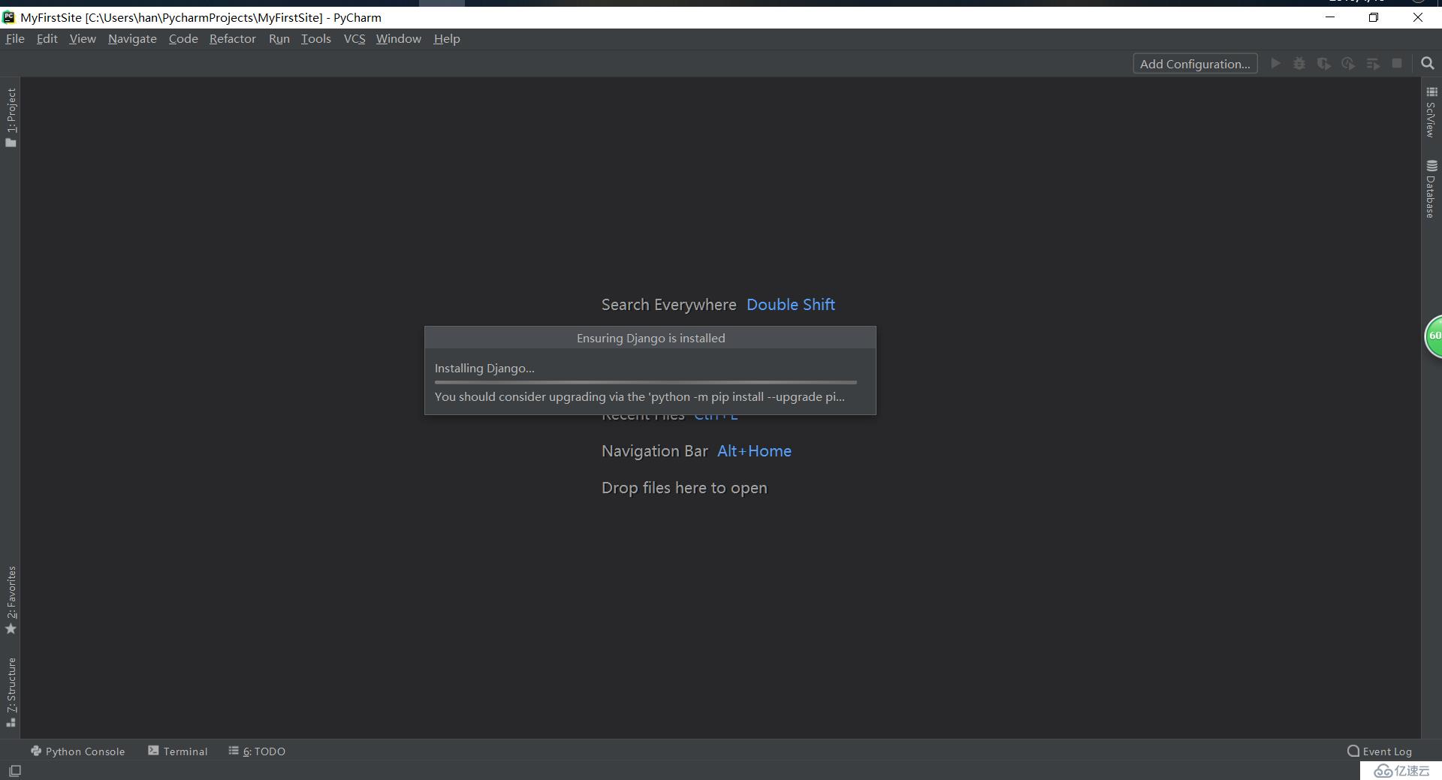The image size is (1442, 780).
Task: Open the Help menu
Action: click(447, 39)
